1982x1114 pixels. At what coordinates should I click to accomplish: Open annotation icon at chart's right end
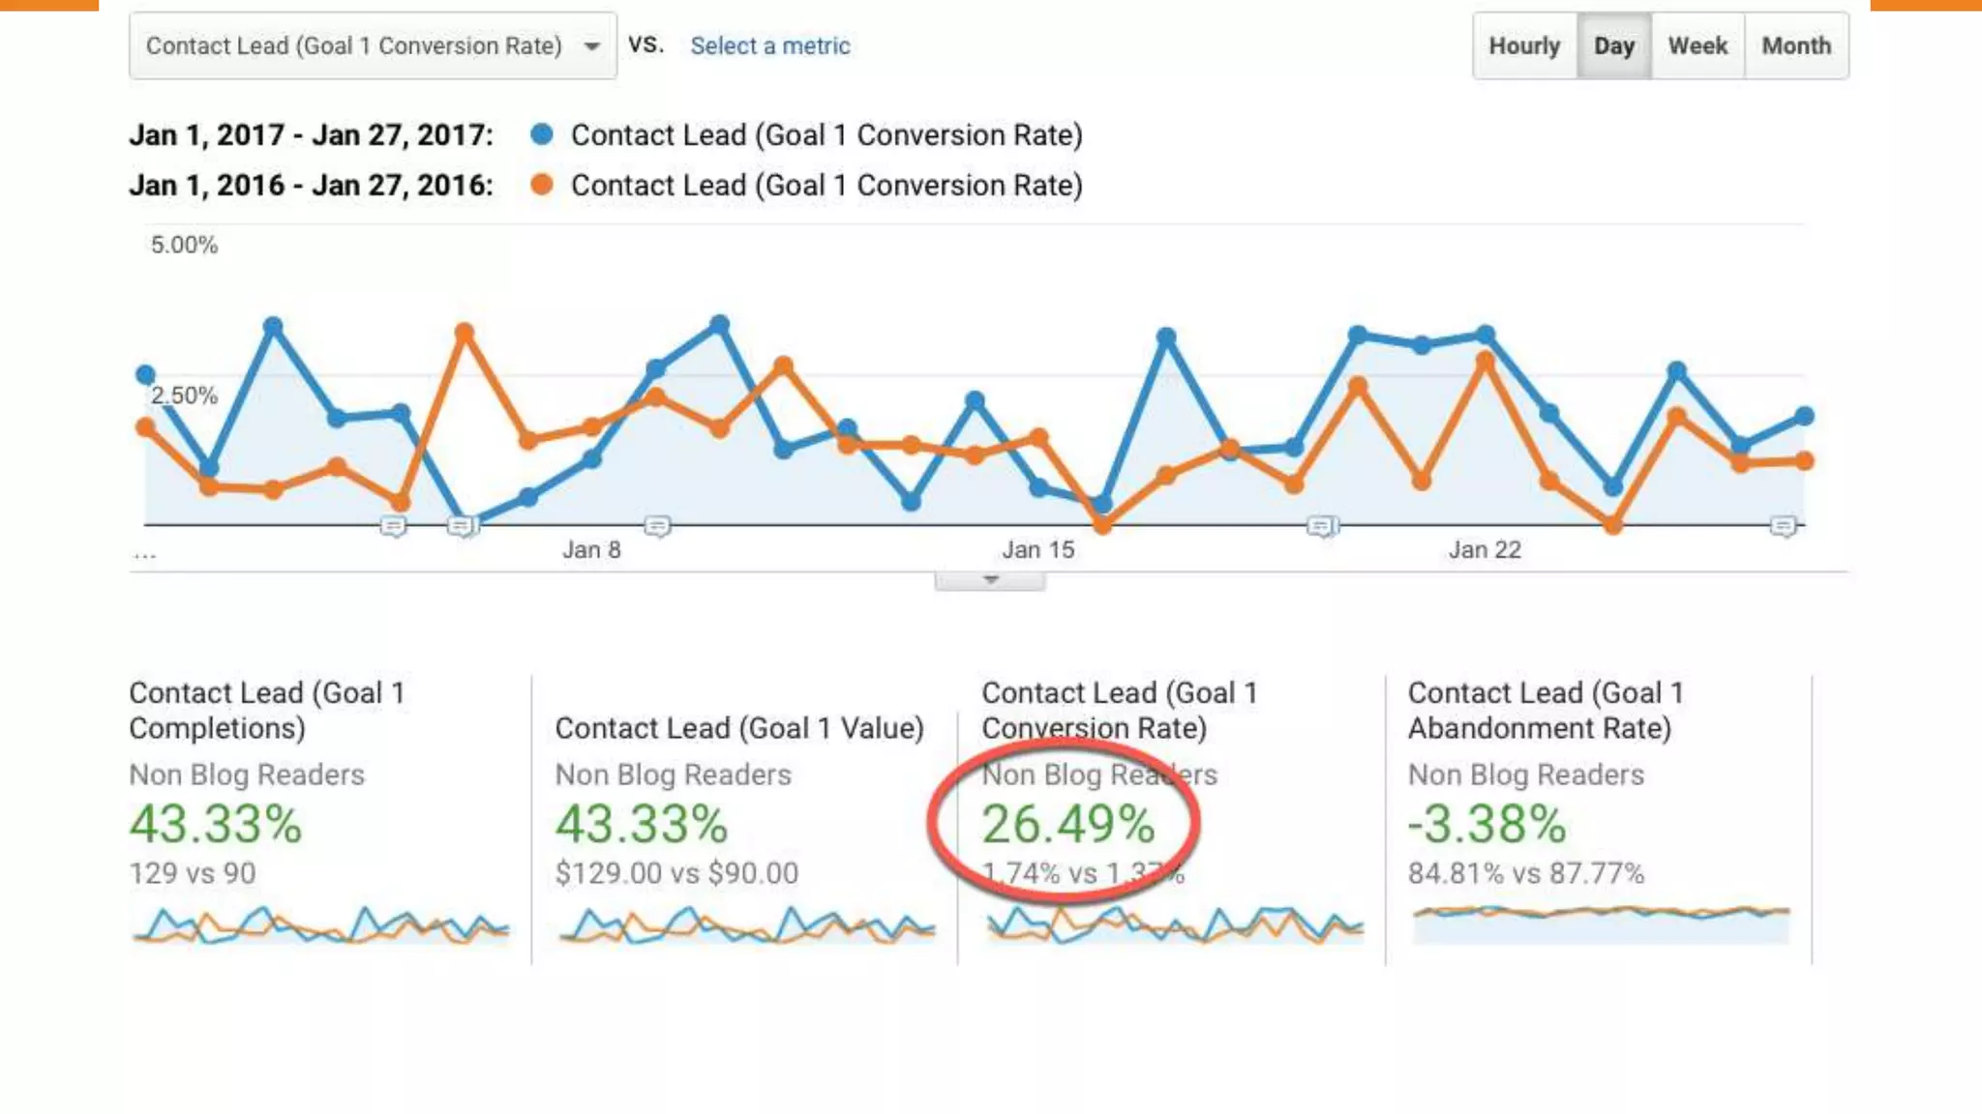point(1783,526)
